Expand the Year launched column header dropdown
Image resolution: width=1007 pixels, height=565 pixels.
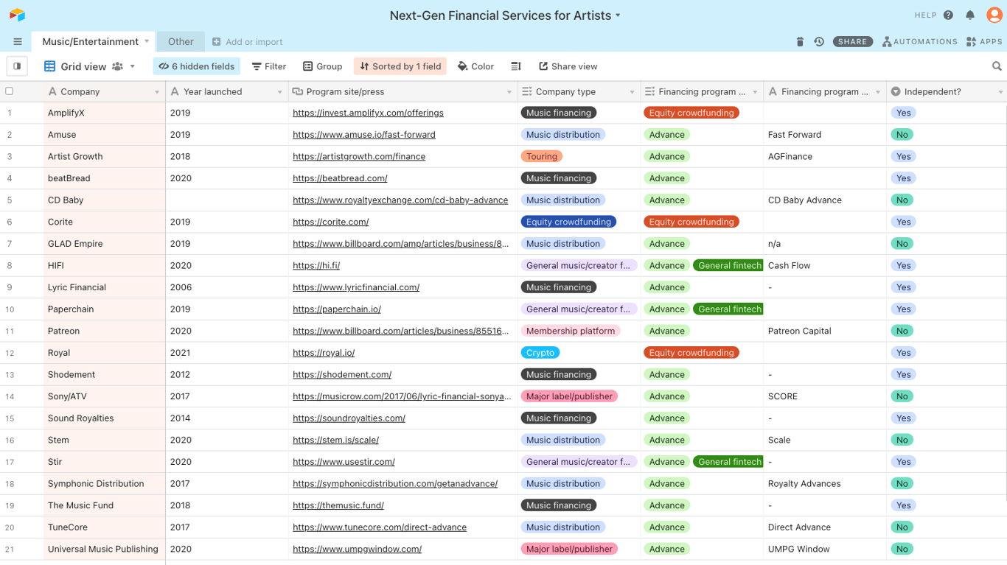(280, 92)
